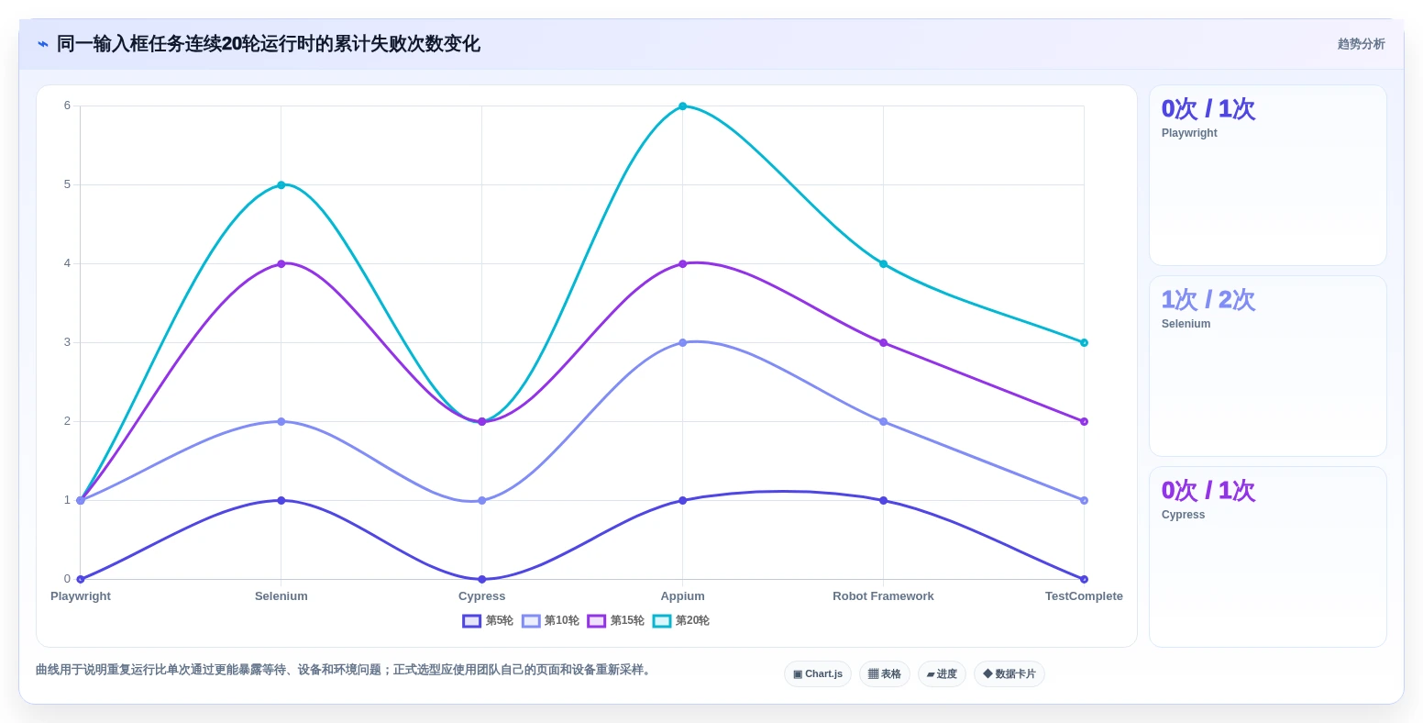The image size is (1423, 723).
Task: Click the 第10轮 legend color box
Action: (x=532, y=621)
